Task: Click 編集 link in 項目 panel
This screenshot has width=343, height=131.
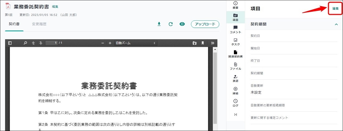Action: (335, 8)
